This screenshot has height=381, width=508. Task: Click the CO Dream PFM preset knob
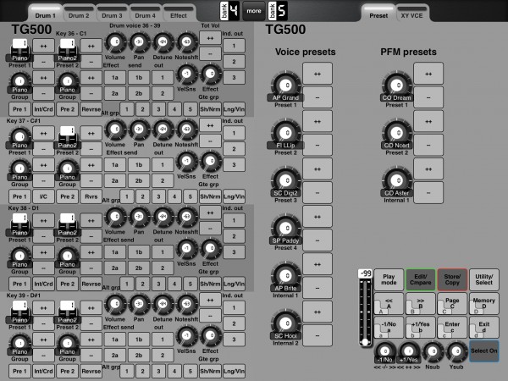point(397,86)
